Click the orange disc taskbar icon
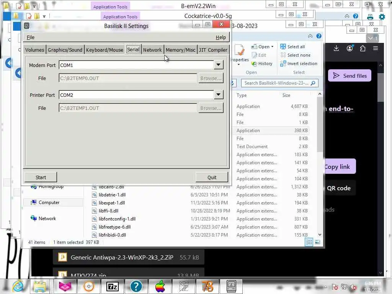The width and height of the screenshot is (392, 294). 89,286
